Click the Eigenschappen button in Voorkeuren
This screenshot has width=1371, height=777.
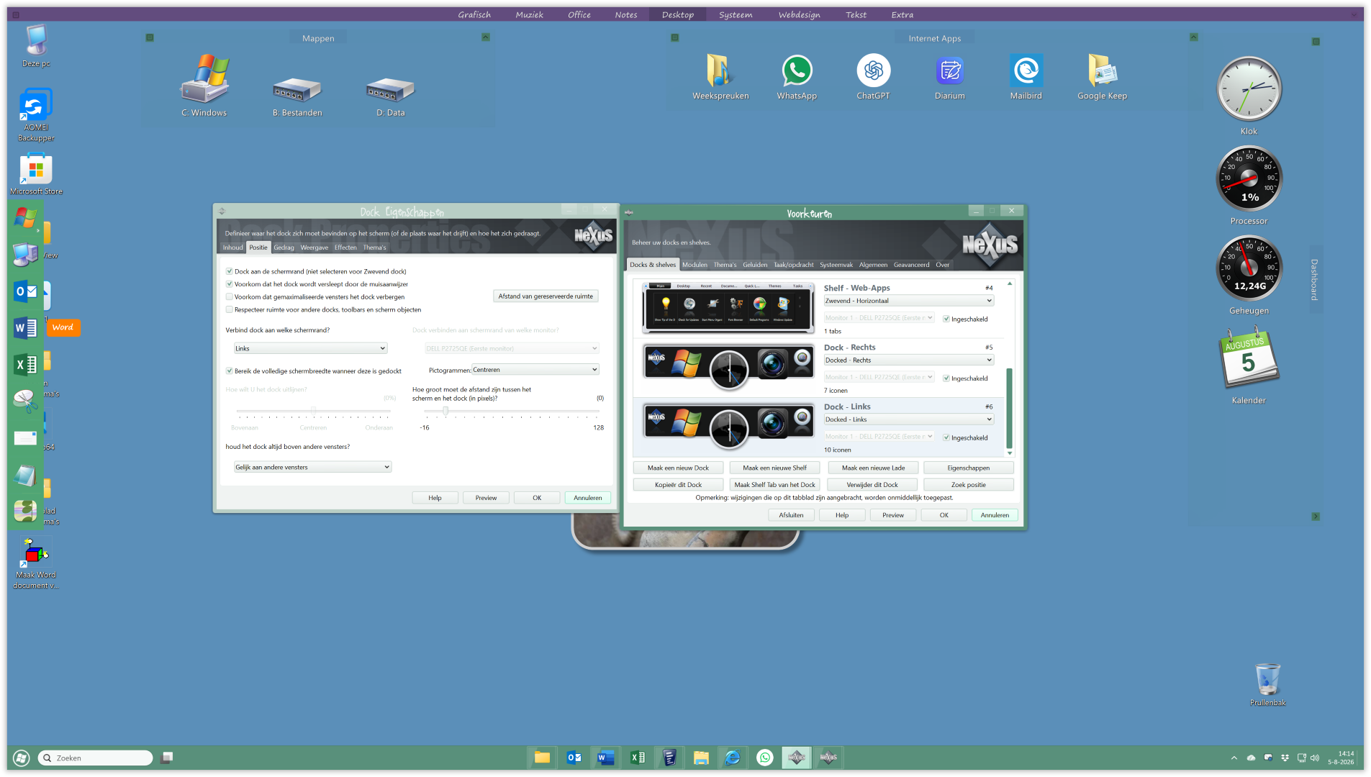(x=969, y=468)
